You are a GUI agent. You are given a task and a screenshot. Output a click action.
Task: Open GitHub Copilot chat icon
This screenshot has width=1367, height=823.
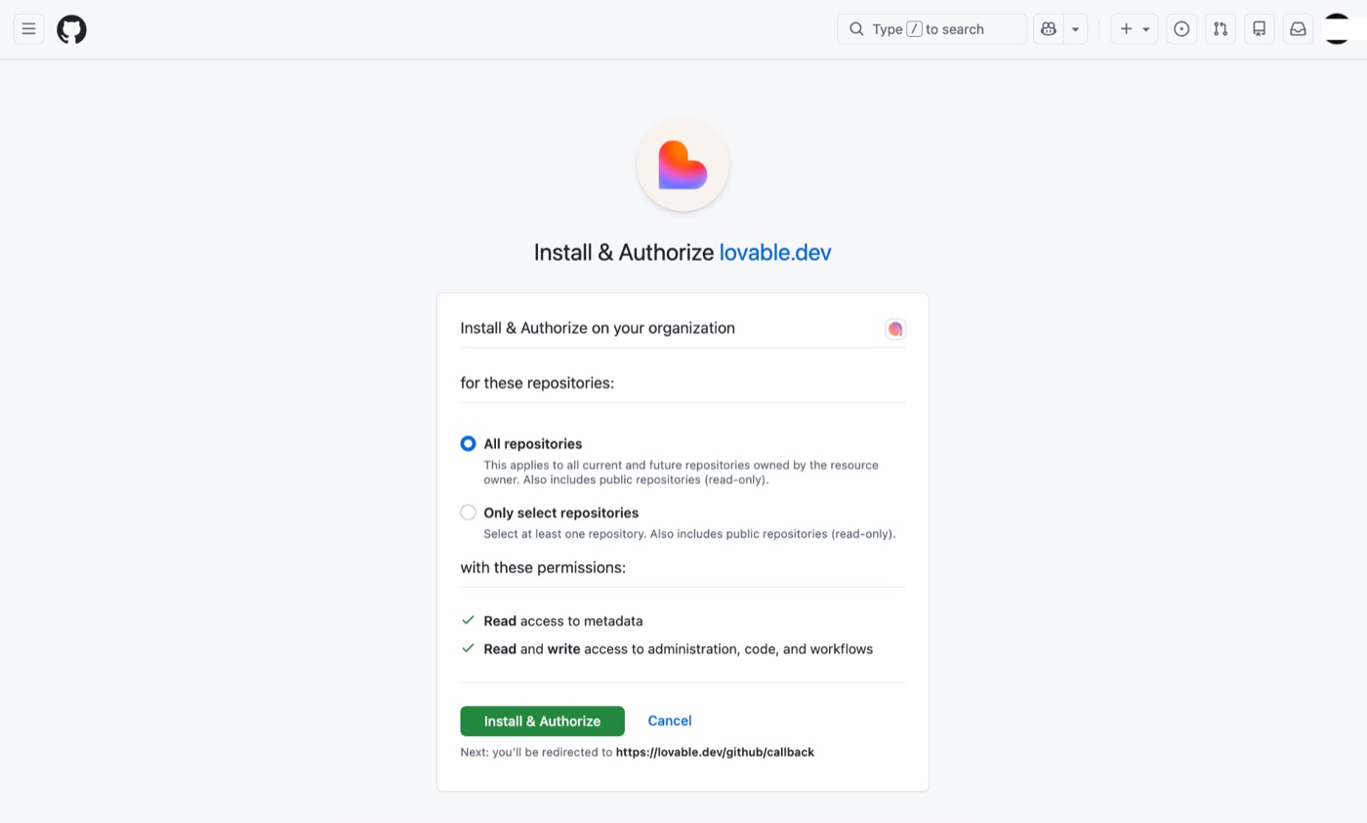tap(1049, 29)
